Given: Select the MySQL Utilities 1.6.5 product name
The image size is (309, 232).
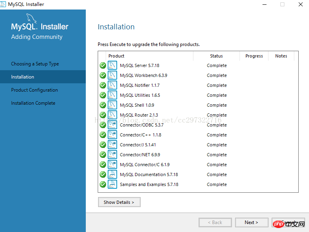Looking at the screenshot, I should [140, 95].
